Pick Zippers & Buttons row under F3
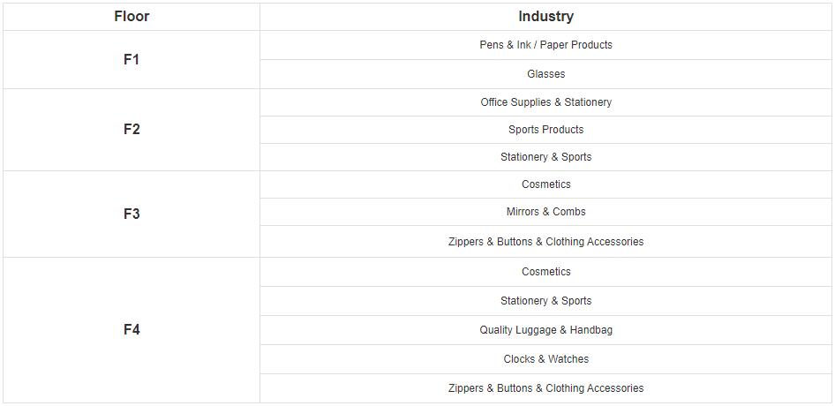 click(545, 242)
